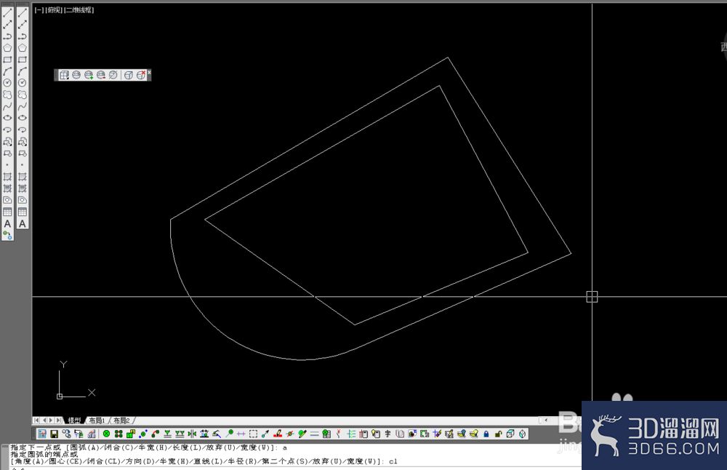Click the blue closed padlock icon

click(x=486, y=434)
